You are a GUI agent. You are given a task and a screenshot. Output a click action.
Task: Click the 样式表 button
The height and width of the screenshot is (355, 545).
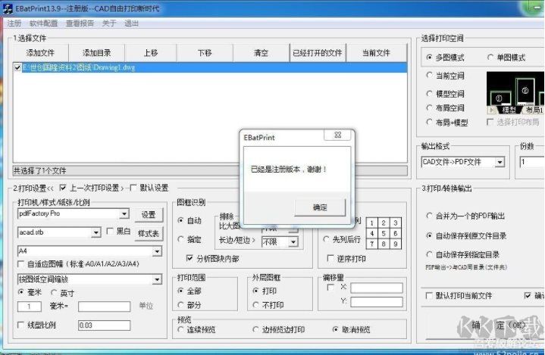pyautogui.click(x=149, y=233)
